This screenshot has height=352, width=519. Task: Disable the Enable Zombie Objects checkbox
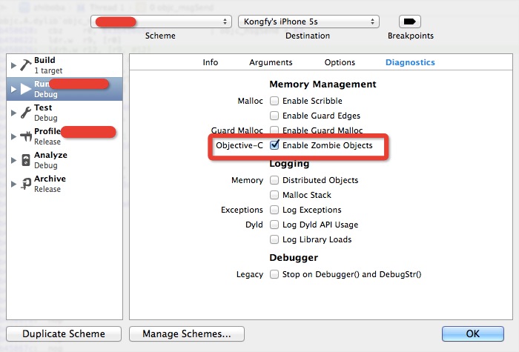274,146
